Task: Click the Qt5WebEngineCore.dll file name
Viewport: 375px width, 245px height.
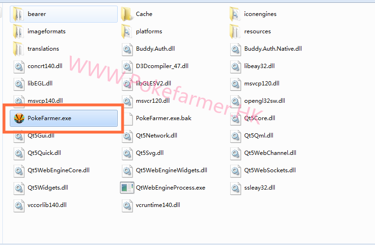Action: click(58, 170)
